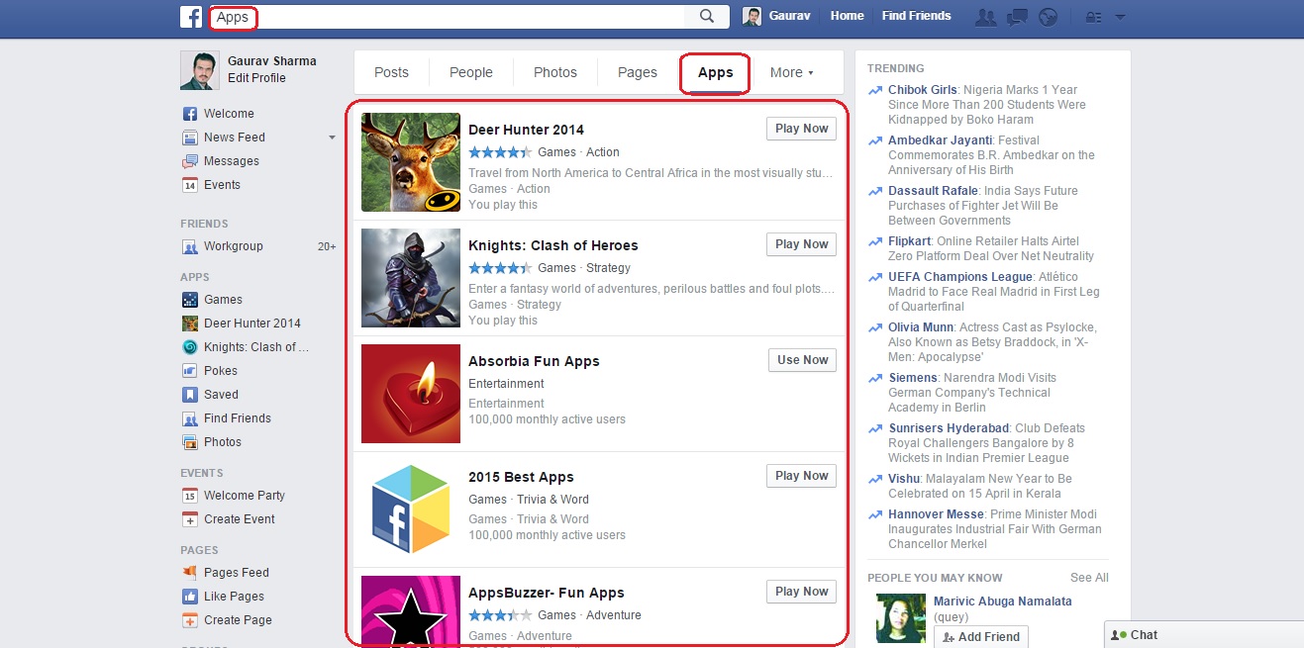Open the Absorbia Fun Apps heart thumbnail

coord(411,394)
